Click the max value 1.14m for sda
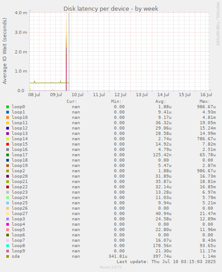The height and width of the screenshot is (272, 222). 209,256
